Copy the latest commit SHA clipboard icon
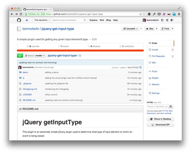The height and width of the screenshot is (153, 191). (141, 67)
